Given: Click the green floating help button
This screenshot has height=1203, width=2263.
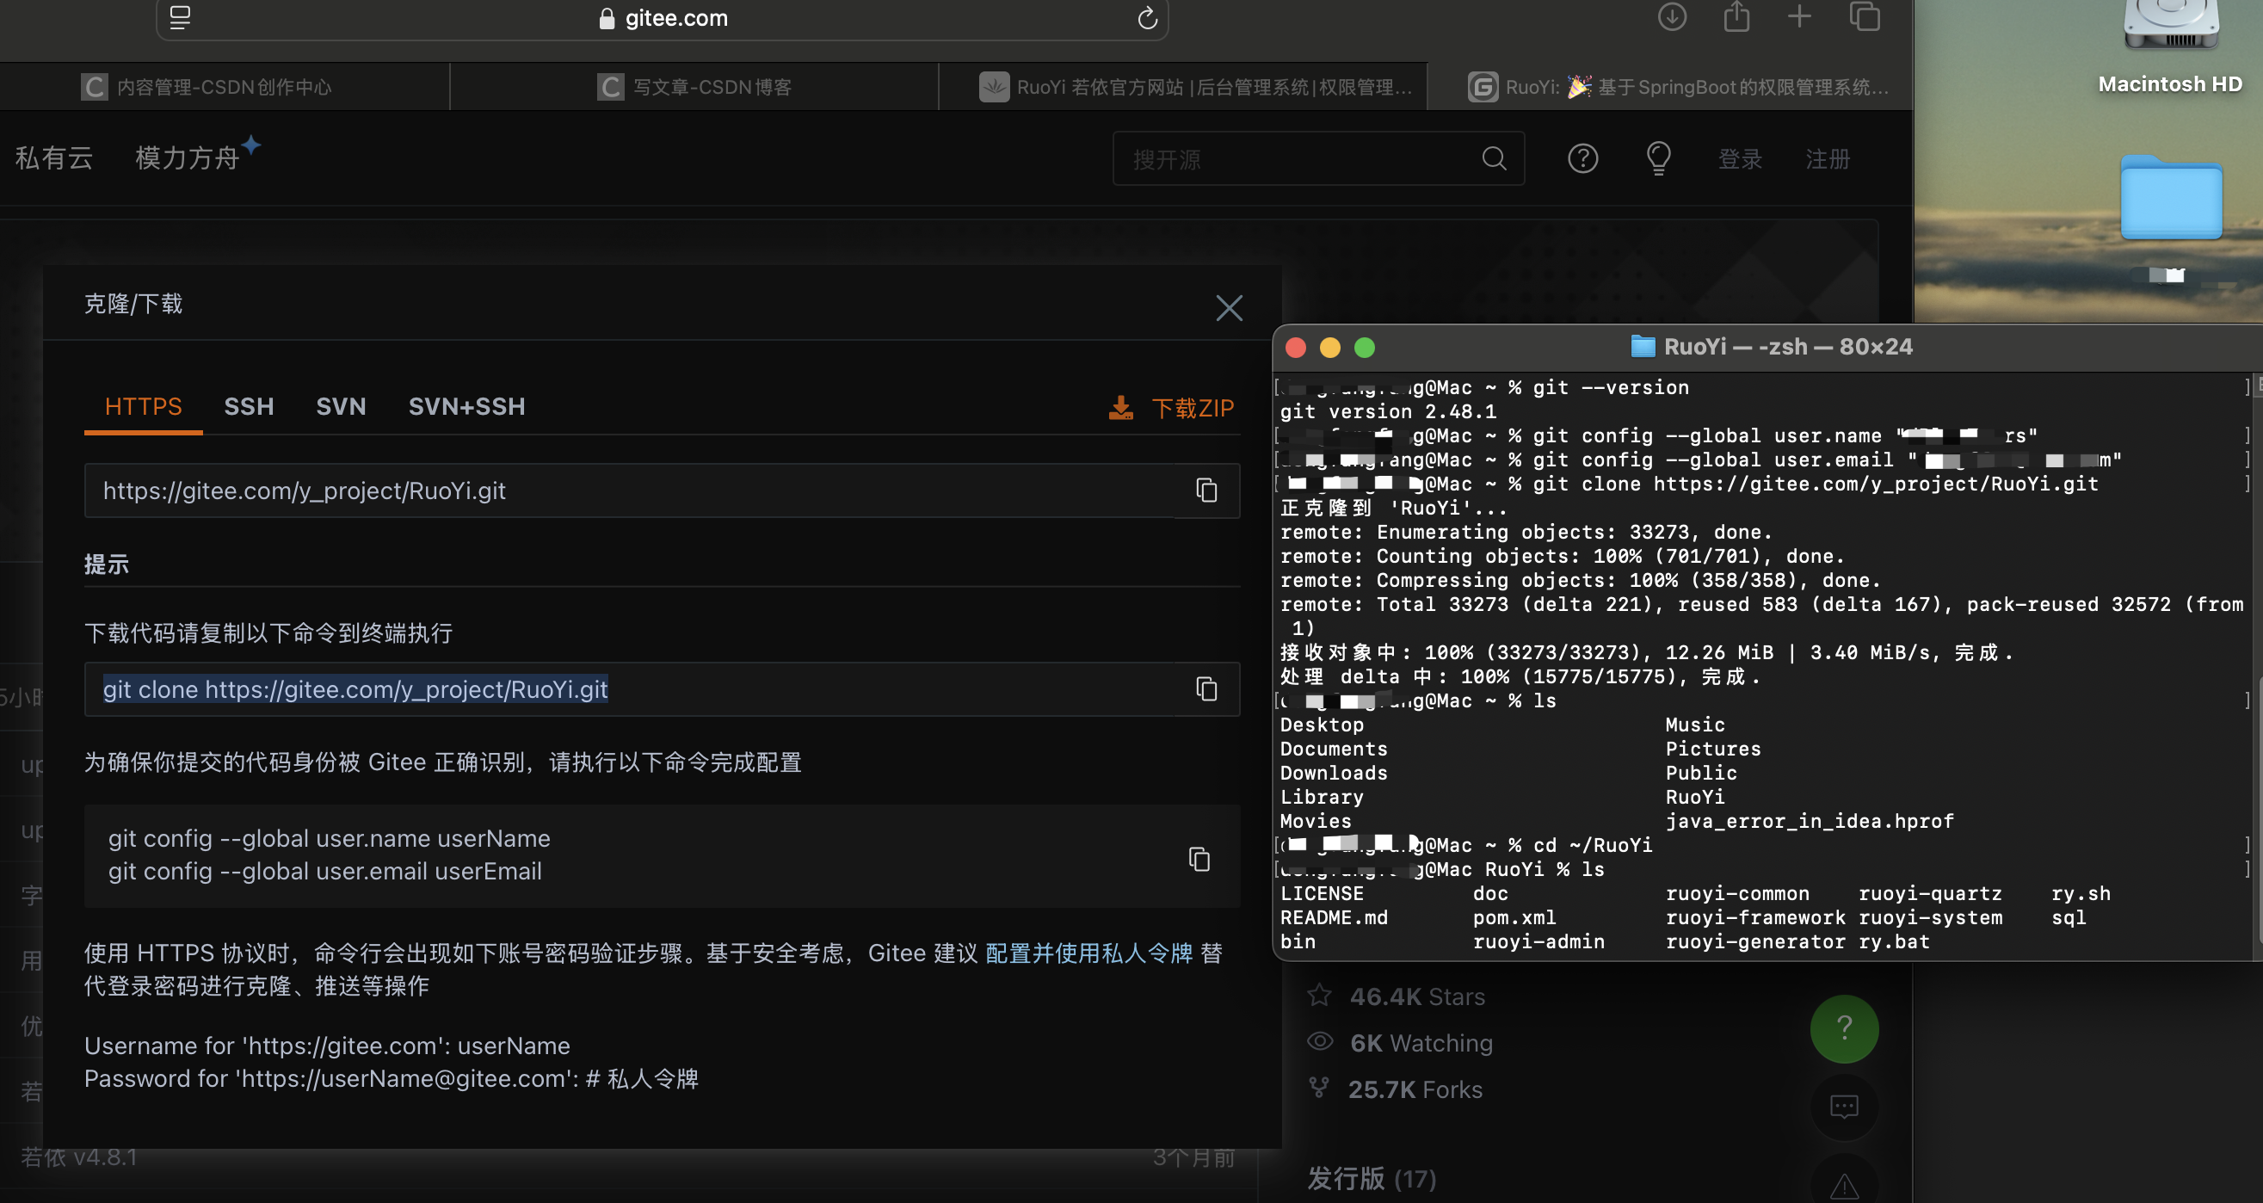Looking at the screenshot, I should pos(1844,1027).
